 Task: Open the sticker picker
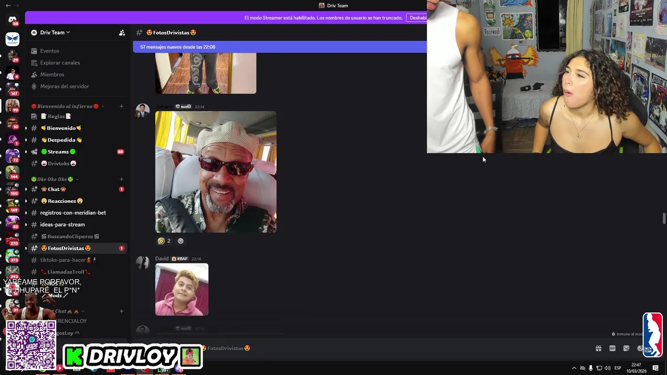pyautogui.click(x=626, y=348)
